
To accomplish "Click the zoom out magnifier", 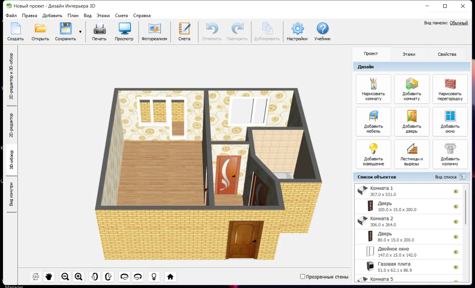I will pyautogui.click(x=65, y=276).
